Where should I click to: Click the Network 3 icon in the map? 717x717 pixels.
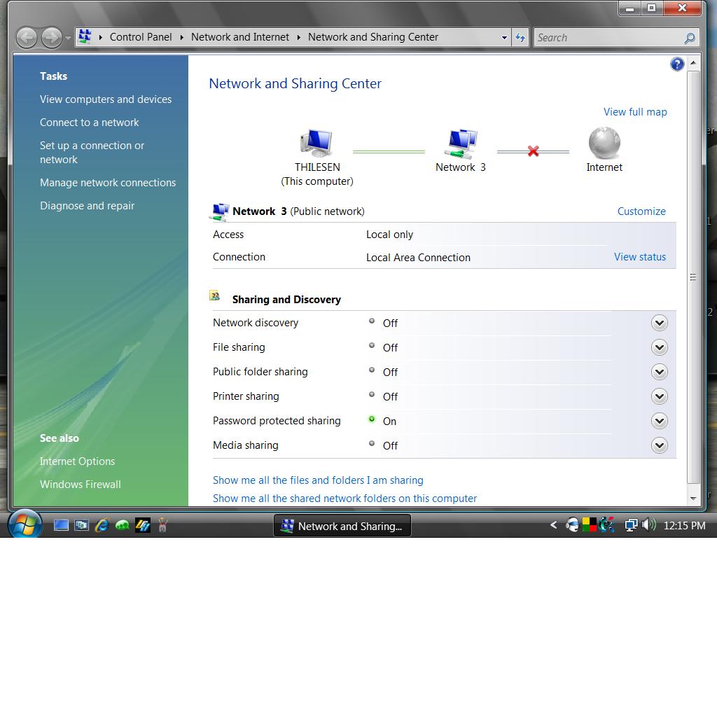pyautogui.click(x=461, y=144)
